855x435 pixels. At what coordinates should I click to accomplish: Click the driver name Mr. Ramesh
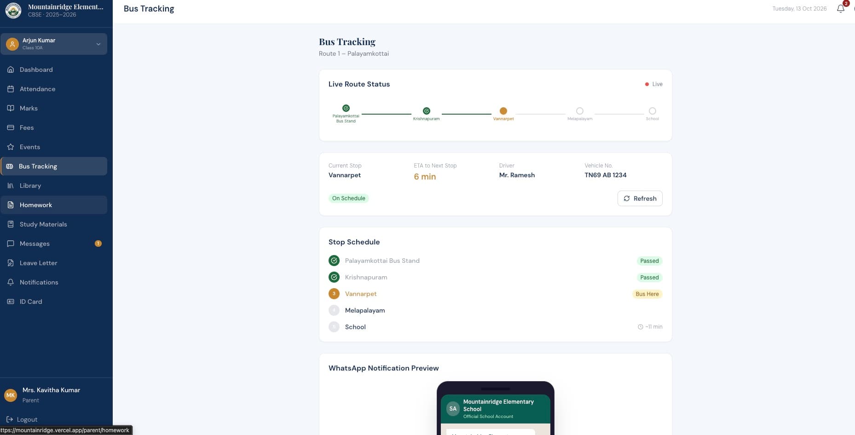[x=517, y=175]
